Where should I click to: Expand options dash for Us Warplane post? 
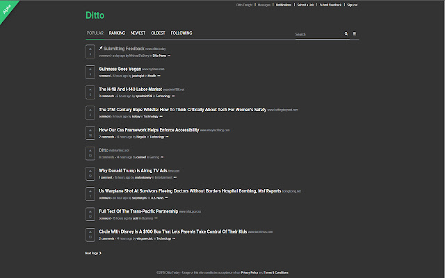pyautogui.click(x=167, y=198)
